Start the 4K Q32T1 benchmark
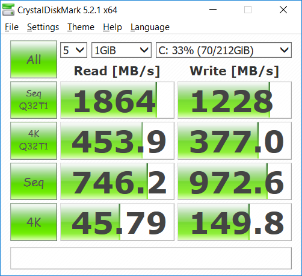The height and width of the screenshot is (276, 302). tap(34, 140)
